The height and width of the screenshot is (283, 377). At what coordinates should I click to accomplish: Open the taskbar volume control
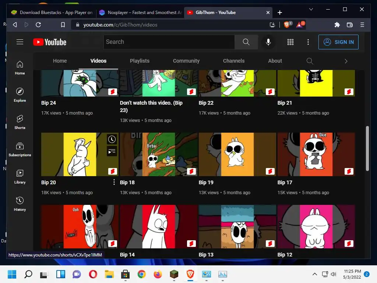tap(333, 274)
